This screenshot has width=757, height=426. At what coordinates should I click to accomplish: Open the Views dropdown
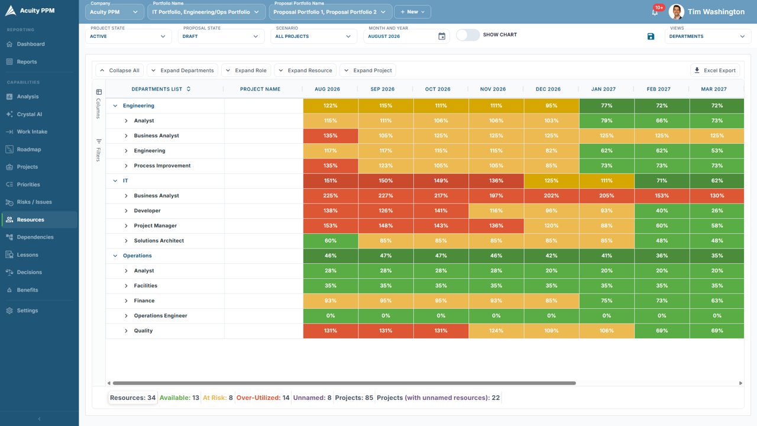coord(708,36)
